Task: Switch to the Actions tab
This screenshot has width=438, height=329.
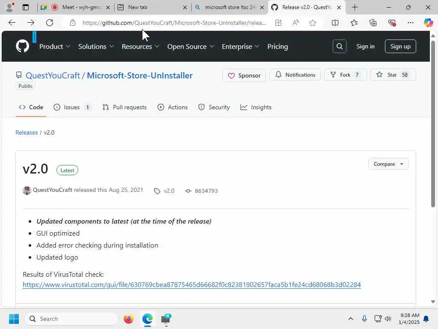Action: 172,107
